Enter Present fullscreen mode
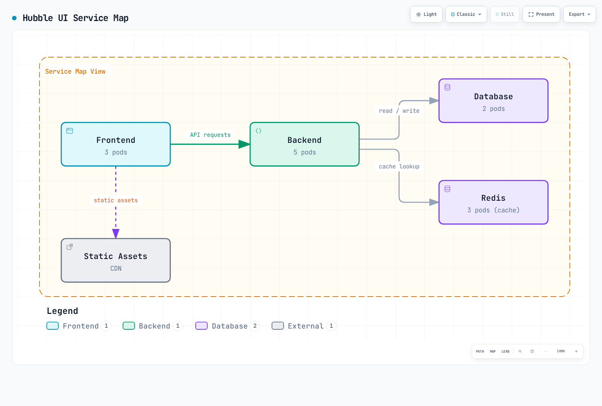602x406 pixels. [541, 14]
